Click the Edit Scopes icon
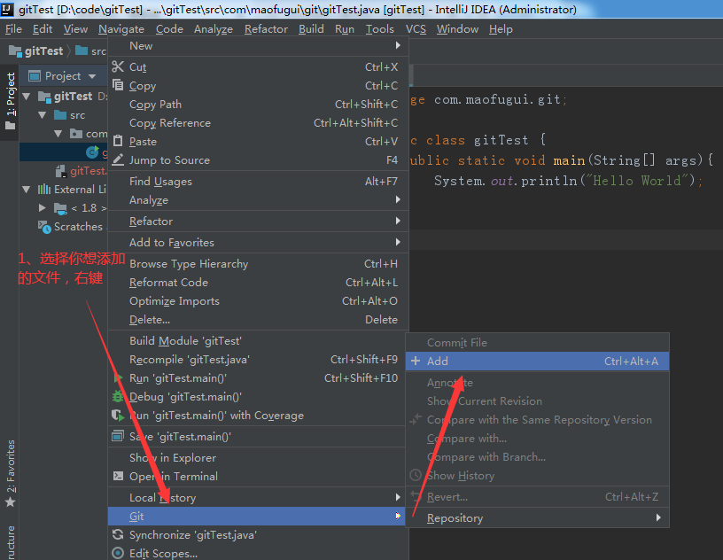The width and height of the screenshot is (723, 560). tap(118, 553)
